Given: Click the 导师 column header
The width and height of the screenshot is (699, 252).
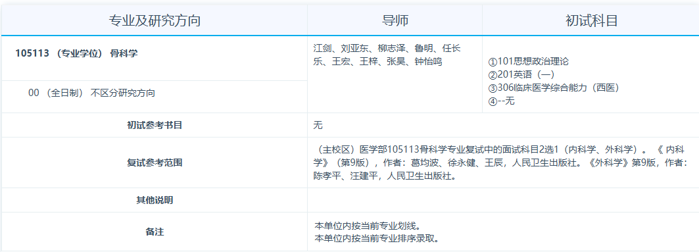Looking at the screenshot, I should click(x=395, y=20).
